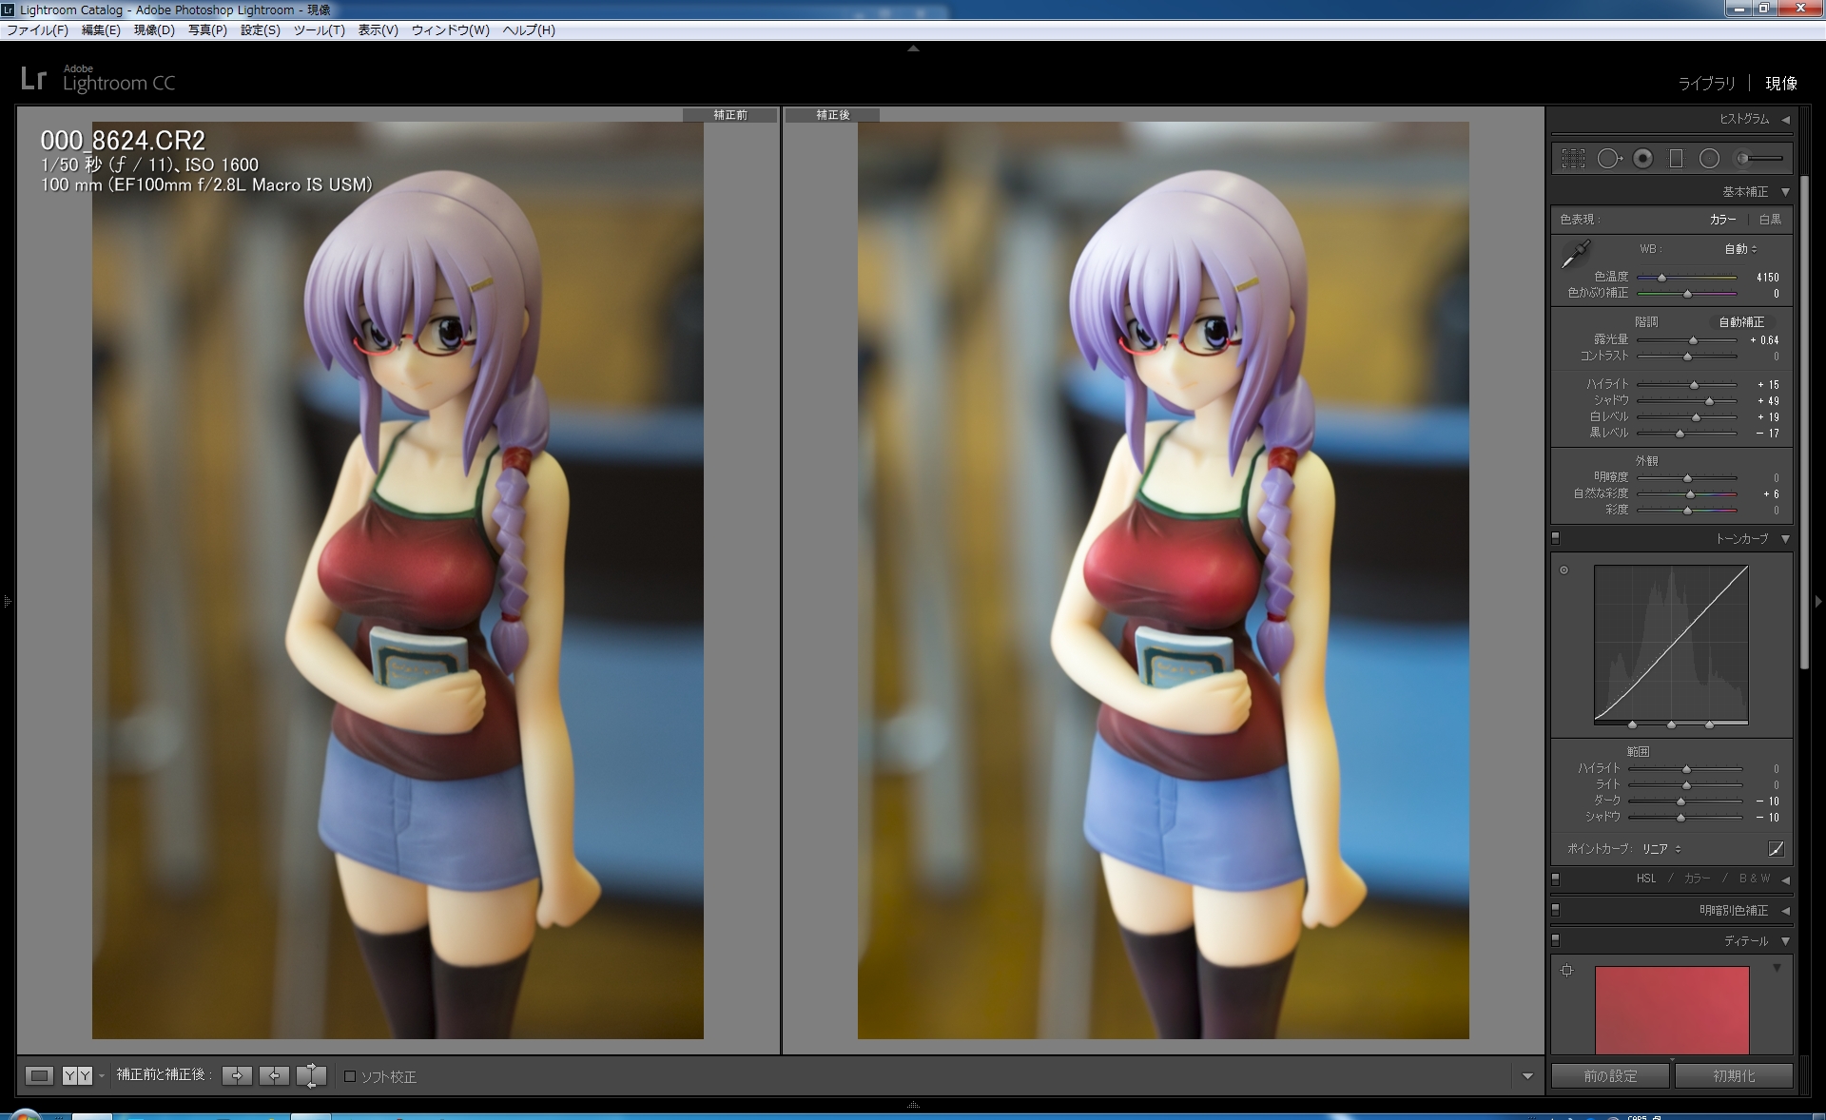Switch to Loupe view mode
The image size is (1826, 1120).
39,1075
